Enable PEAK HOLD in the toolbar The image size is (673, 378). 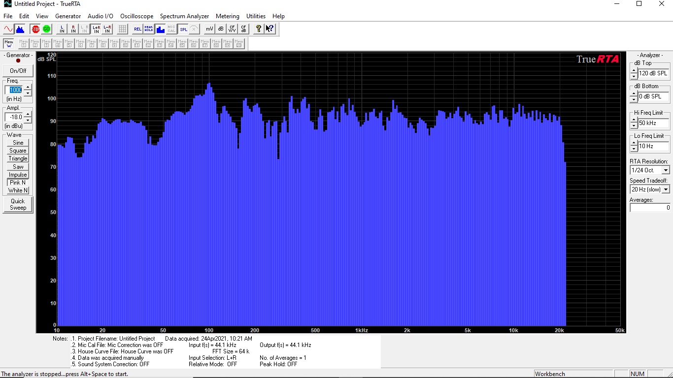pyautogui.click(x=149, y=29)
